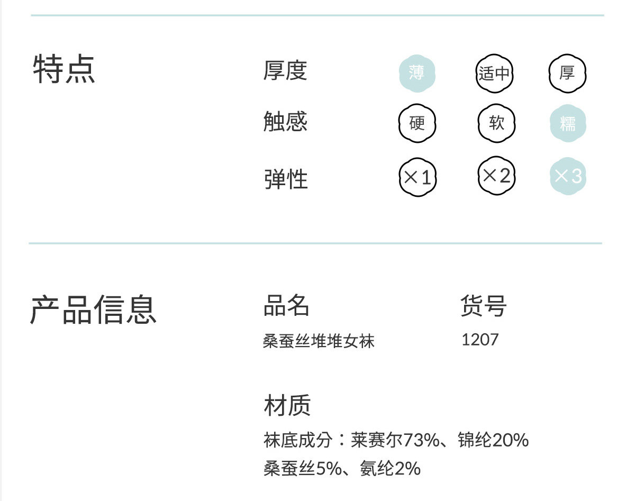The image size is (635, 501).
Task: Click the 厚度 row label
Action: pos(285,70)
